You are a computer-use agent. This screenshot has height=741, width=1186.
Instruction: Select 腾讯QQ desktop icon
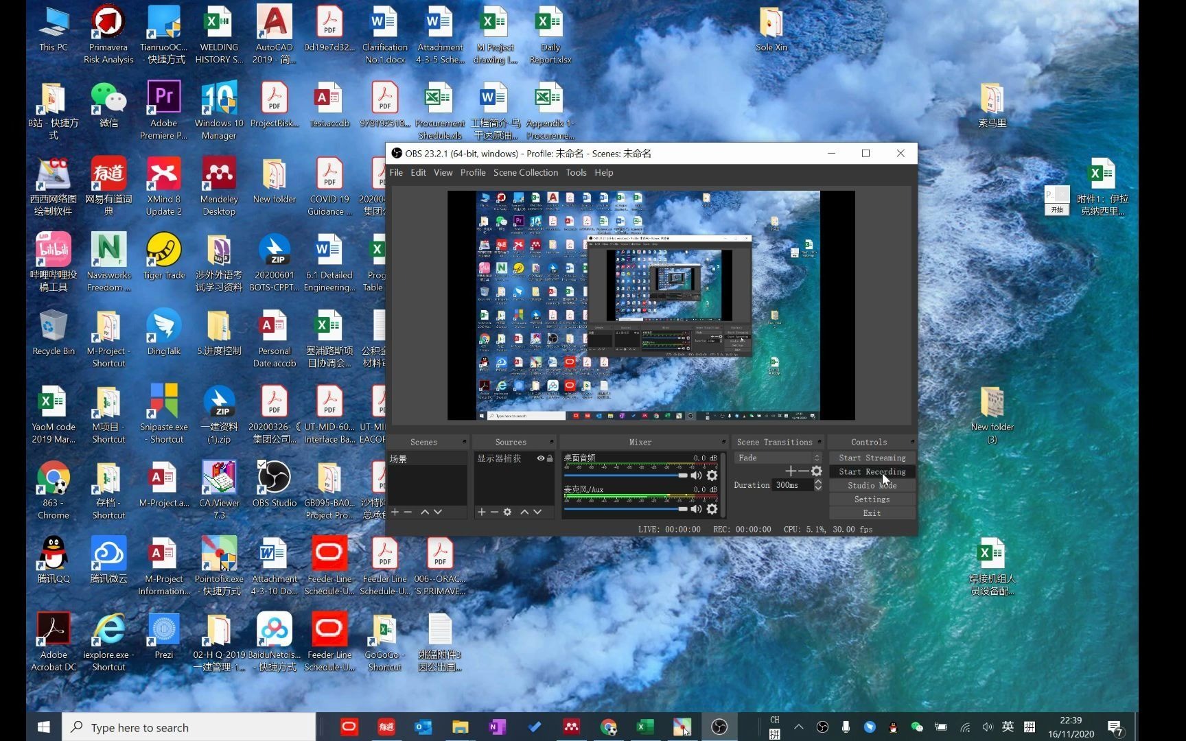tap(54, 561)
